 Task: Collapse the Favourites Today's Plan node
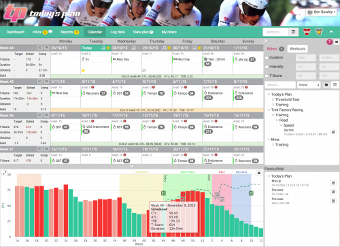(269, 176)
